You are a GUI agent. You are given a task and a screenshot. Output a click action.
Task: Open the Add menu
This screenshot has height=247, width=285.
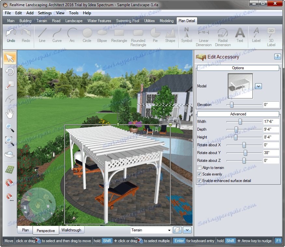[x=30, y=13]
